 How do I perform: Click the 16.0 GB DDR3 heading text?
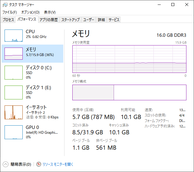point(171,35)
